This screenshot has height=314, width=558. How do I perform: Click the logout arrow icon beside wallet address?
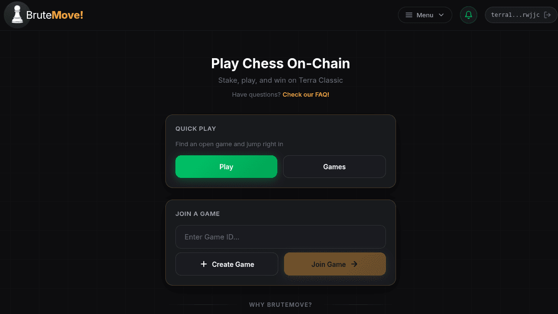point(547,15)
